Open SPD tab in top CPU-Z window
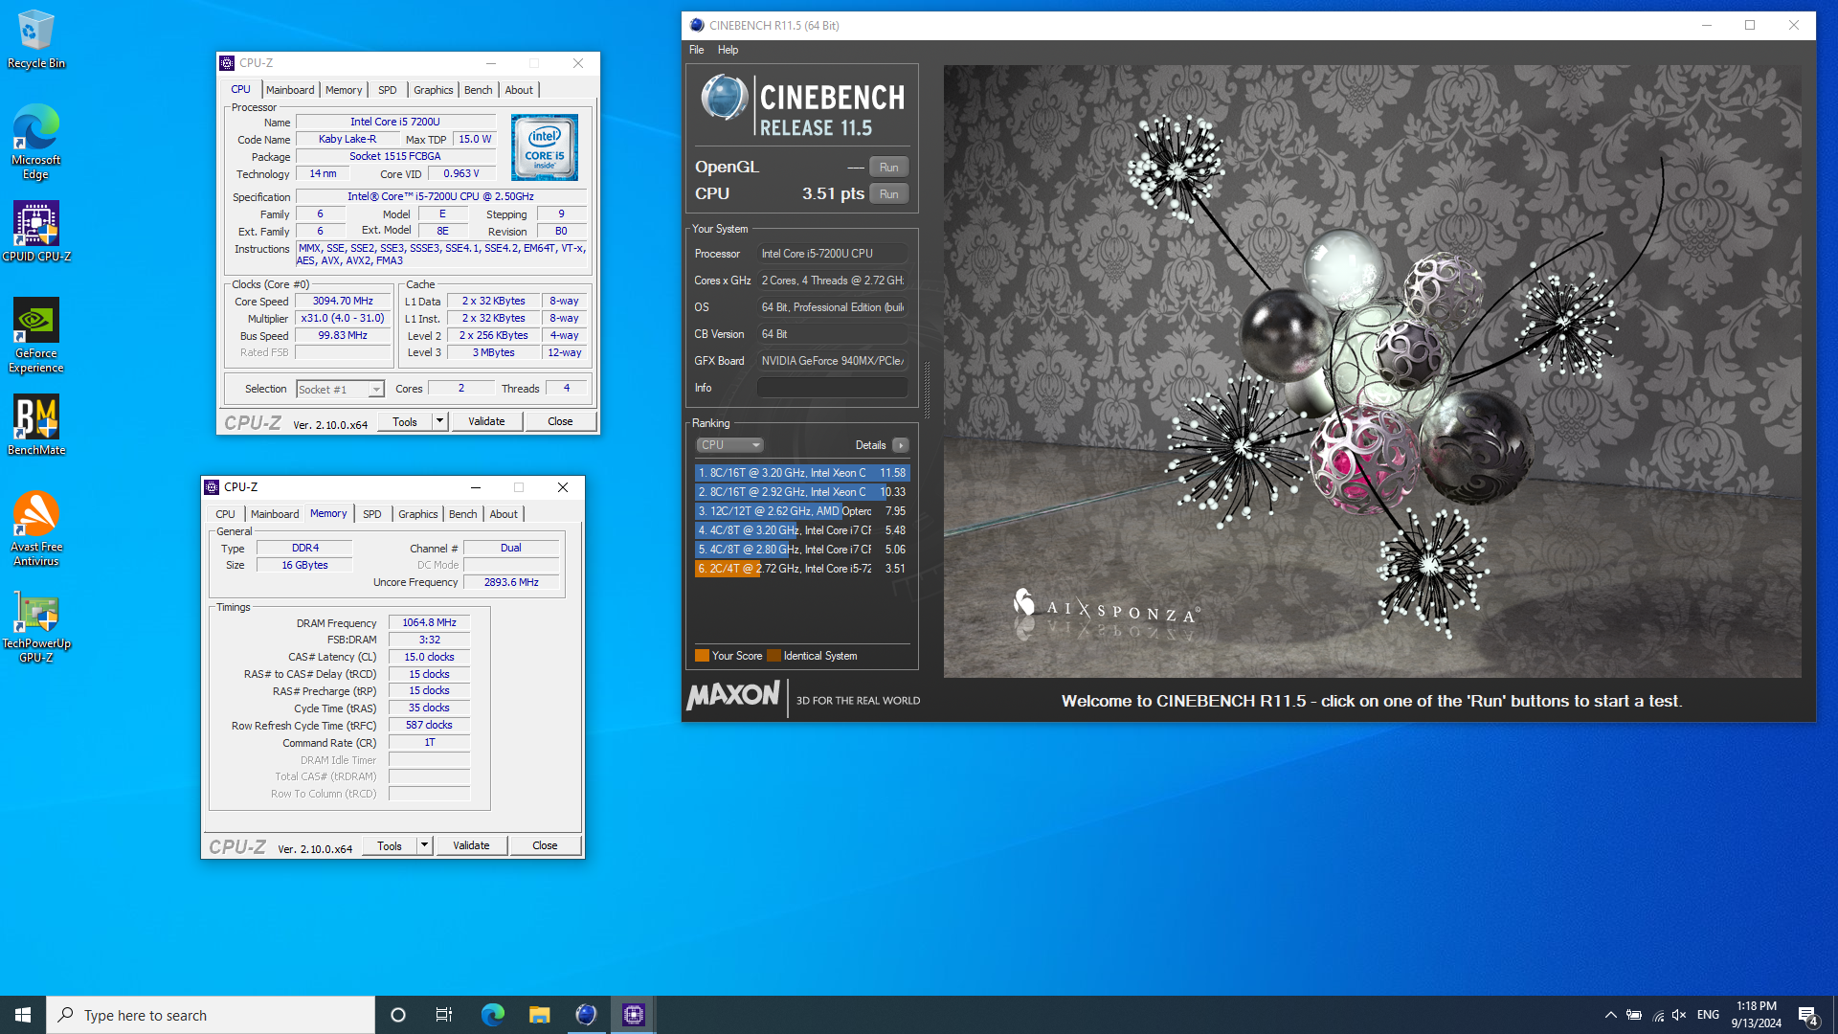 pyautogui.click(x=387, y=90)
